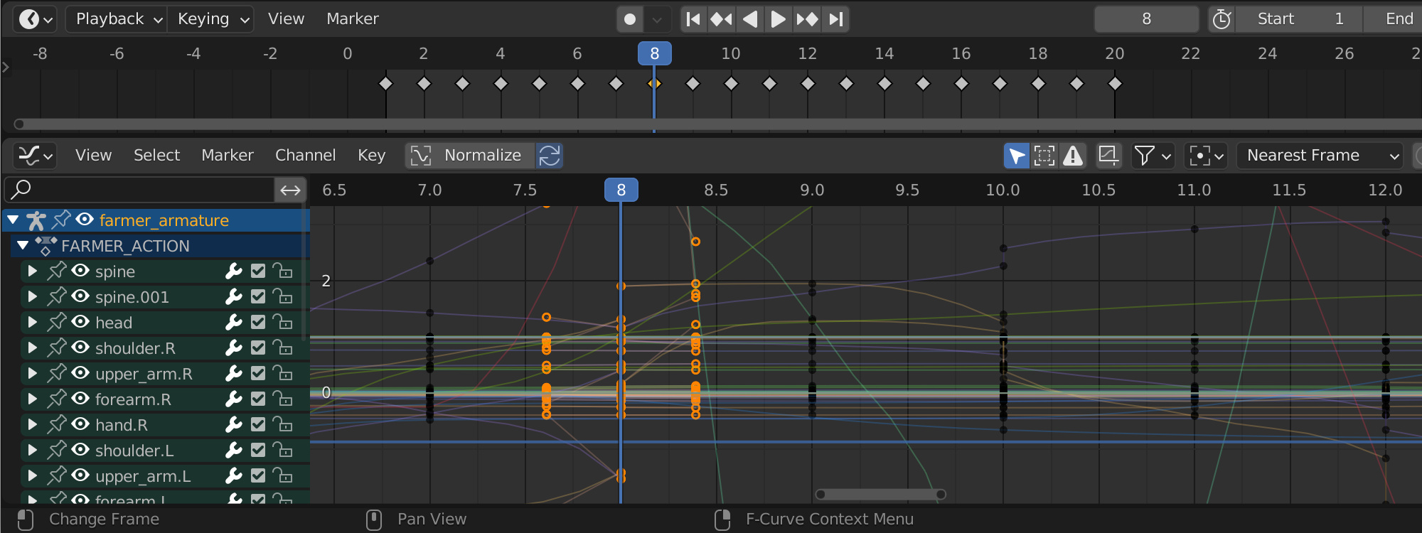
Task: Expand the spine channel group
Action: coord(32,271)
